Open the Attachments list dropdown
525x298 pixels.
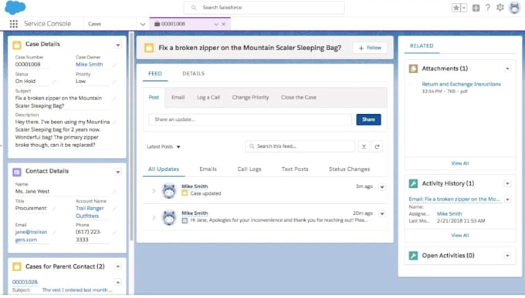[507, 69]
